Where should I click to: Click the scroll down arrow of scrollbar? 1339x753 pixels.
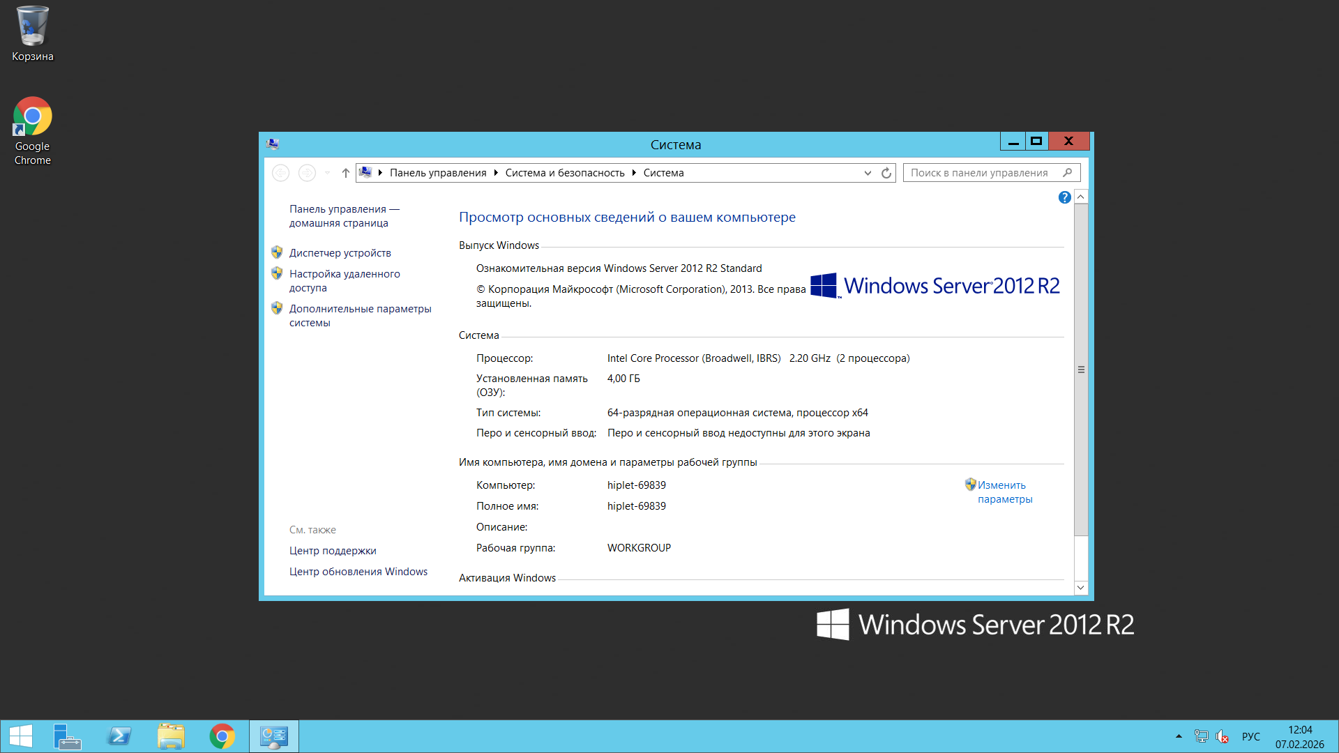coord(1080,588)
